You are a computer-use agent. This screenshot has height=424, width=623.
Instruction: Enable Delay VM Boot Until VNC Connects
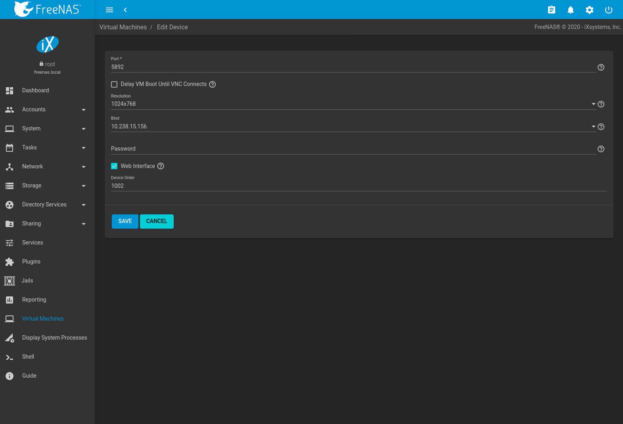pyautogui.click(x=114, y=84)
